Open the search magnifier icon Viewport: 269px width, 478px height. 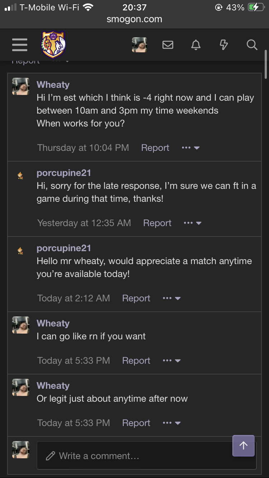(252, 45)
